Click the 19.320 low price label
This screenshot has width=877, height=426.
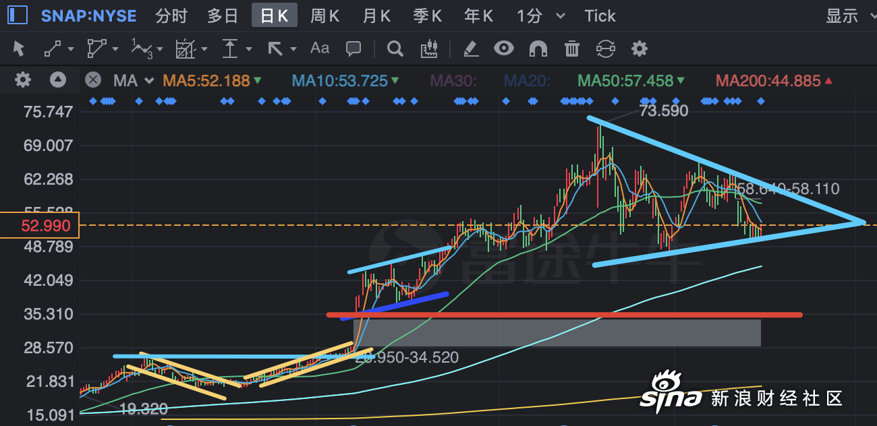click(144, 409)
